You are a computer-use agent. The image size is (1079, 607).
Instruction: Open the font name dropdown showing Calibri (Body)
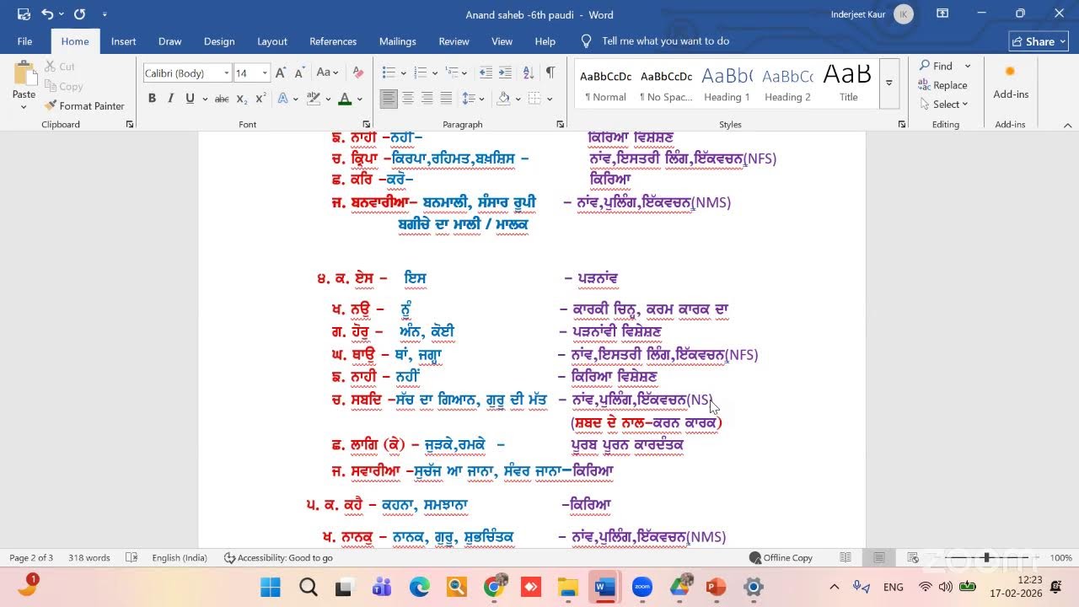[x=226, y=73]
